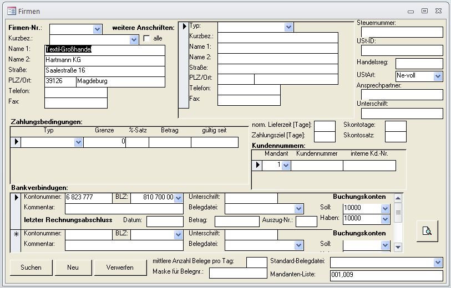Click the Zahlungsziel [Tage] field
Viewport: 451px width, 288px height.
pos(325,137)
